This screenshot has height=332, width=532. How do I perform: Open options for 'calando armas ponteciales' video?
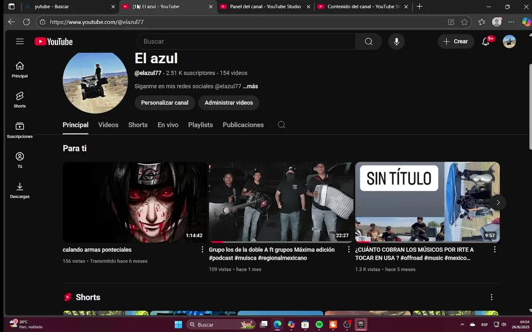(202, 249)
